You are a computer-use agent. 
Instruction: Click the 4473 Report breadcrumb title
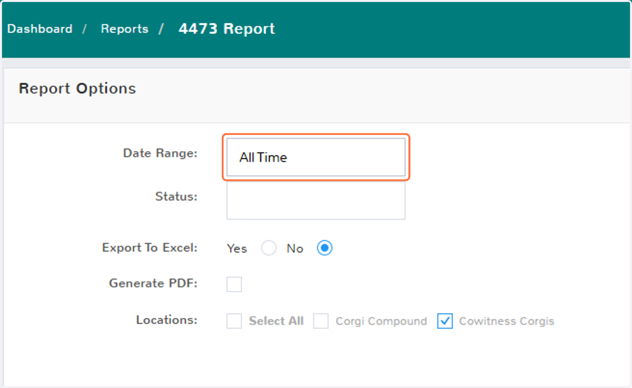226,28
